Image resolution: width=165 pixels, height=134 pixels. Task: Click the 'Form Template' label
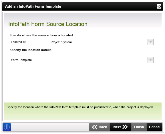click(21, 60)
